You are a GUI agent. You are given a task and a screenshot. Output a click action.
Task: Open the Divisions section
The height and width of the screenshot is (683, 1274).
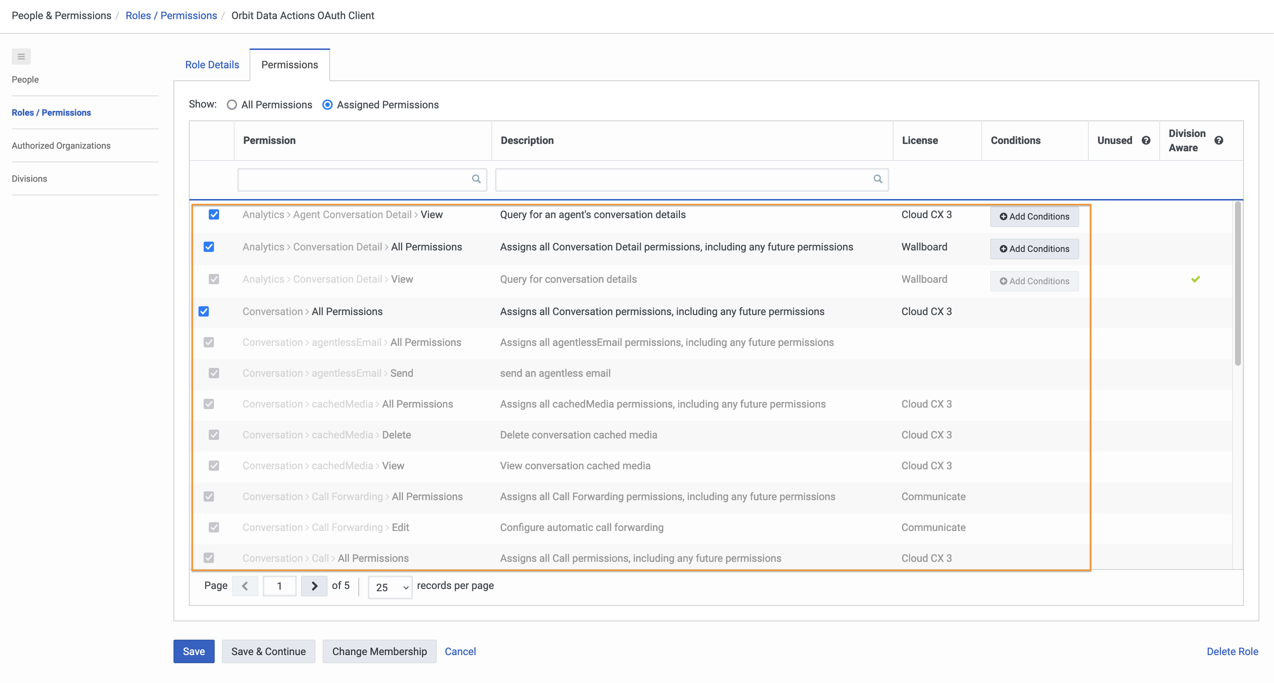pyautogui.click(x=29, y=178)
